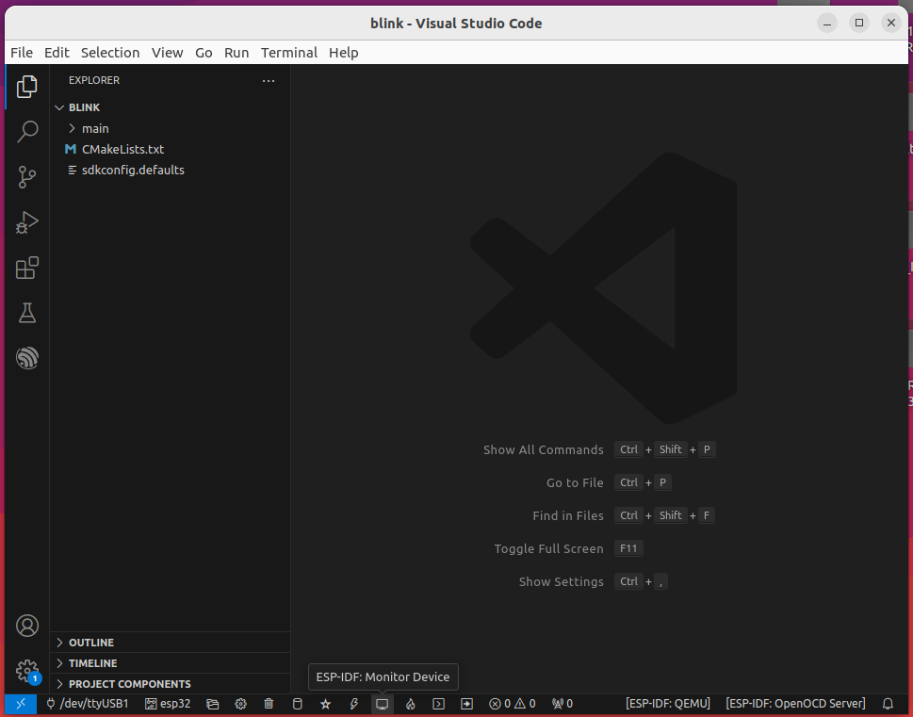
Task: Open Source Control view icon
Action: 26,177
